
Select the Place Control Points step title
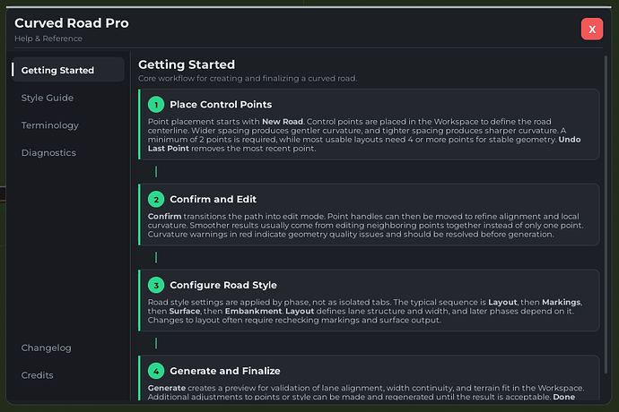pos(221,105)
